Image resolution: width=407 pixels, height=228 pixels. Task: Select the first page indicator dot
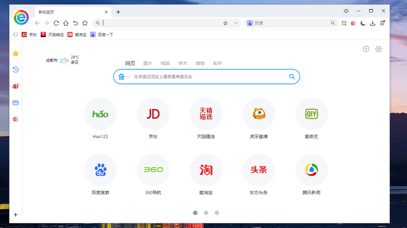click(x=195, y=213)
